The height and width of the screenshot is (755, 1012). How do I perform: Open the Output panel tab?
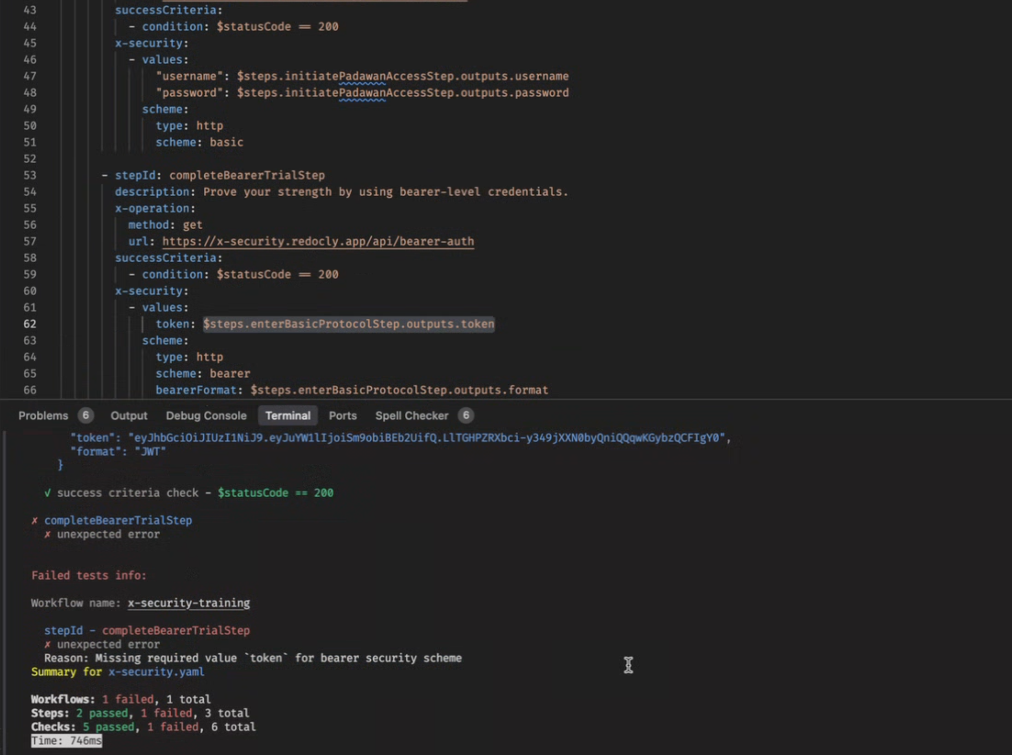[x=129, y=415]
